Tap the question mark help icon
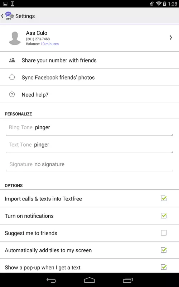Image resolution: width=179 pixels, height=287 pixels. [x=12, y=95]
